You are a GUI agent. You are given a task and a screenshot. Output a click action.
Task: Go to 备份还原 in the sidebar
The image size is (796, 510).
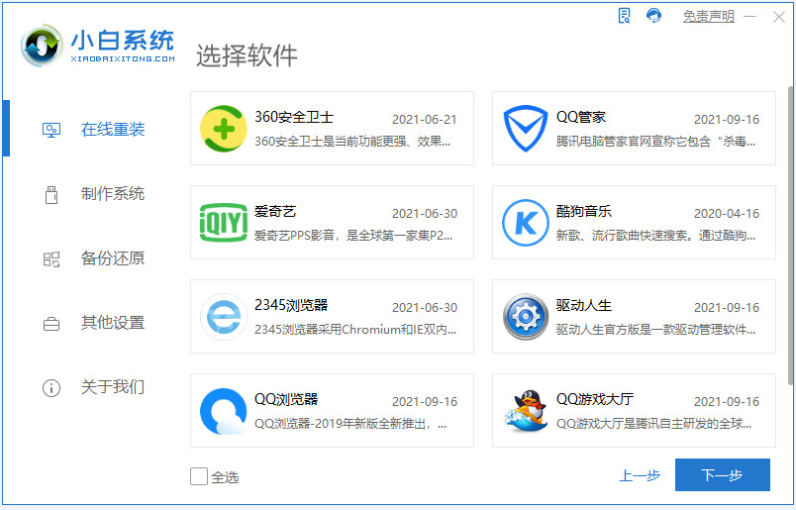pyautogui.click(x=94, y=258)
